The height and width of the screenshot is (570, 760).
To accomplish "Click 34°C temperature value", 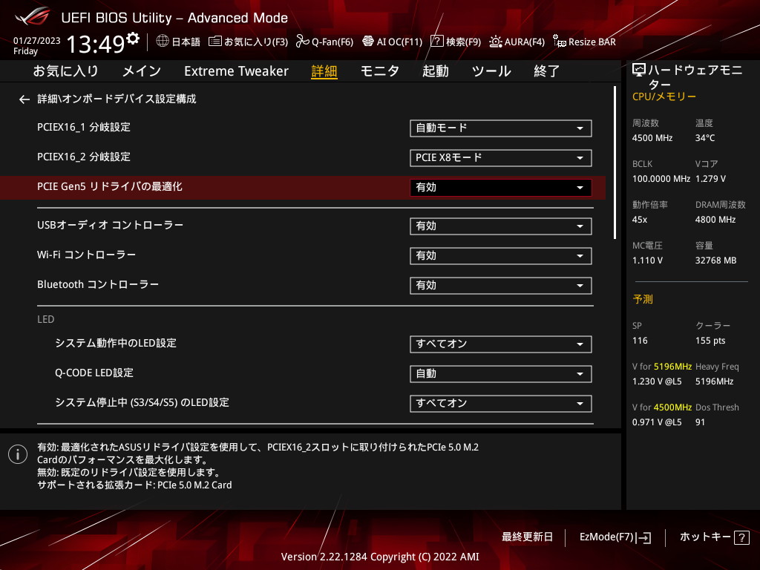I will coord(705,138).
